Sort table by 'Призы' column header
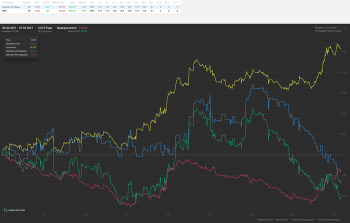Screen dimensions: 350x223 click(x=72, y=2)
